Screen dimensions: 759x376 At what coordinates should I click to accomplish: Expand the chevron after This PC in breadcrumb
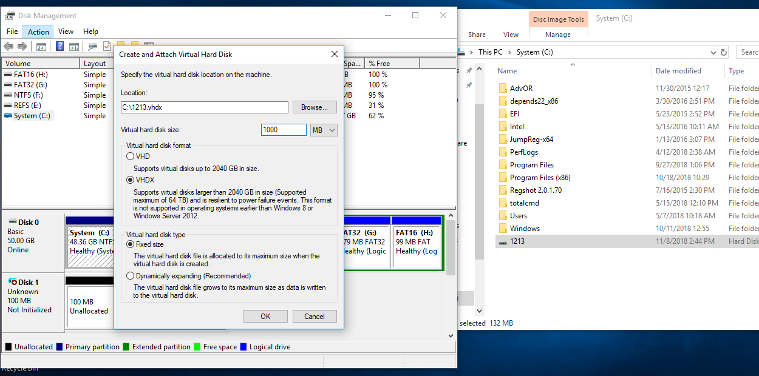tap(510, 52)
